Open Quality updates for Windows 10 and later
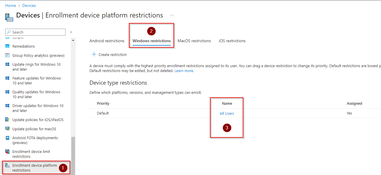 pyautogui.click(x=36, y=94)
